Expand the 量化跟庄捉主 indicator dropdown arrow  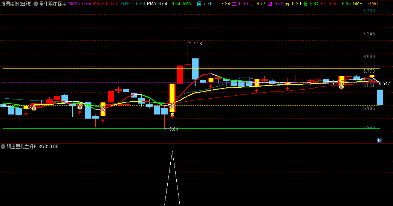click(x=36, y=4)
